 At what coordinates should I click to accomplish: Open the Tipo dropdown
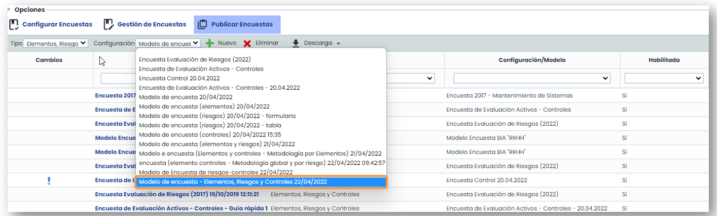click(x=55, y=44)
